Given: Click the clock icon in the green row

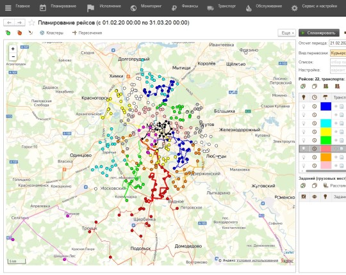Looking at the screenshot, I should coord(315,140).
